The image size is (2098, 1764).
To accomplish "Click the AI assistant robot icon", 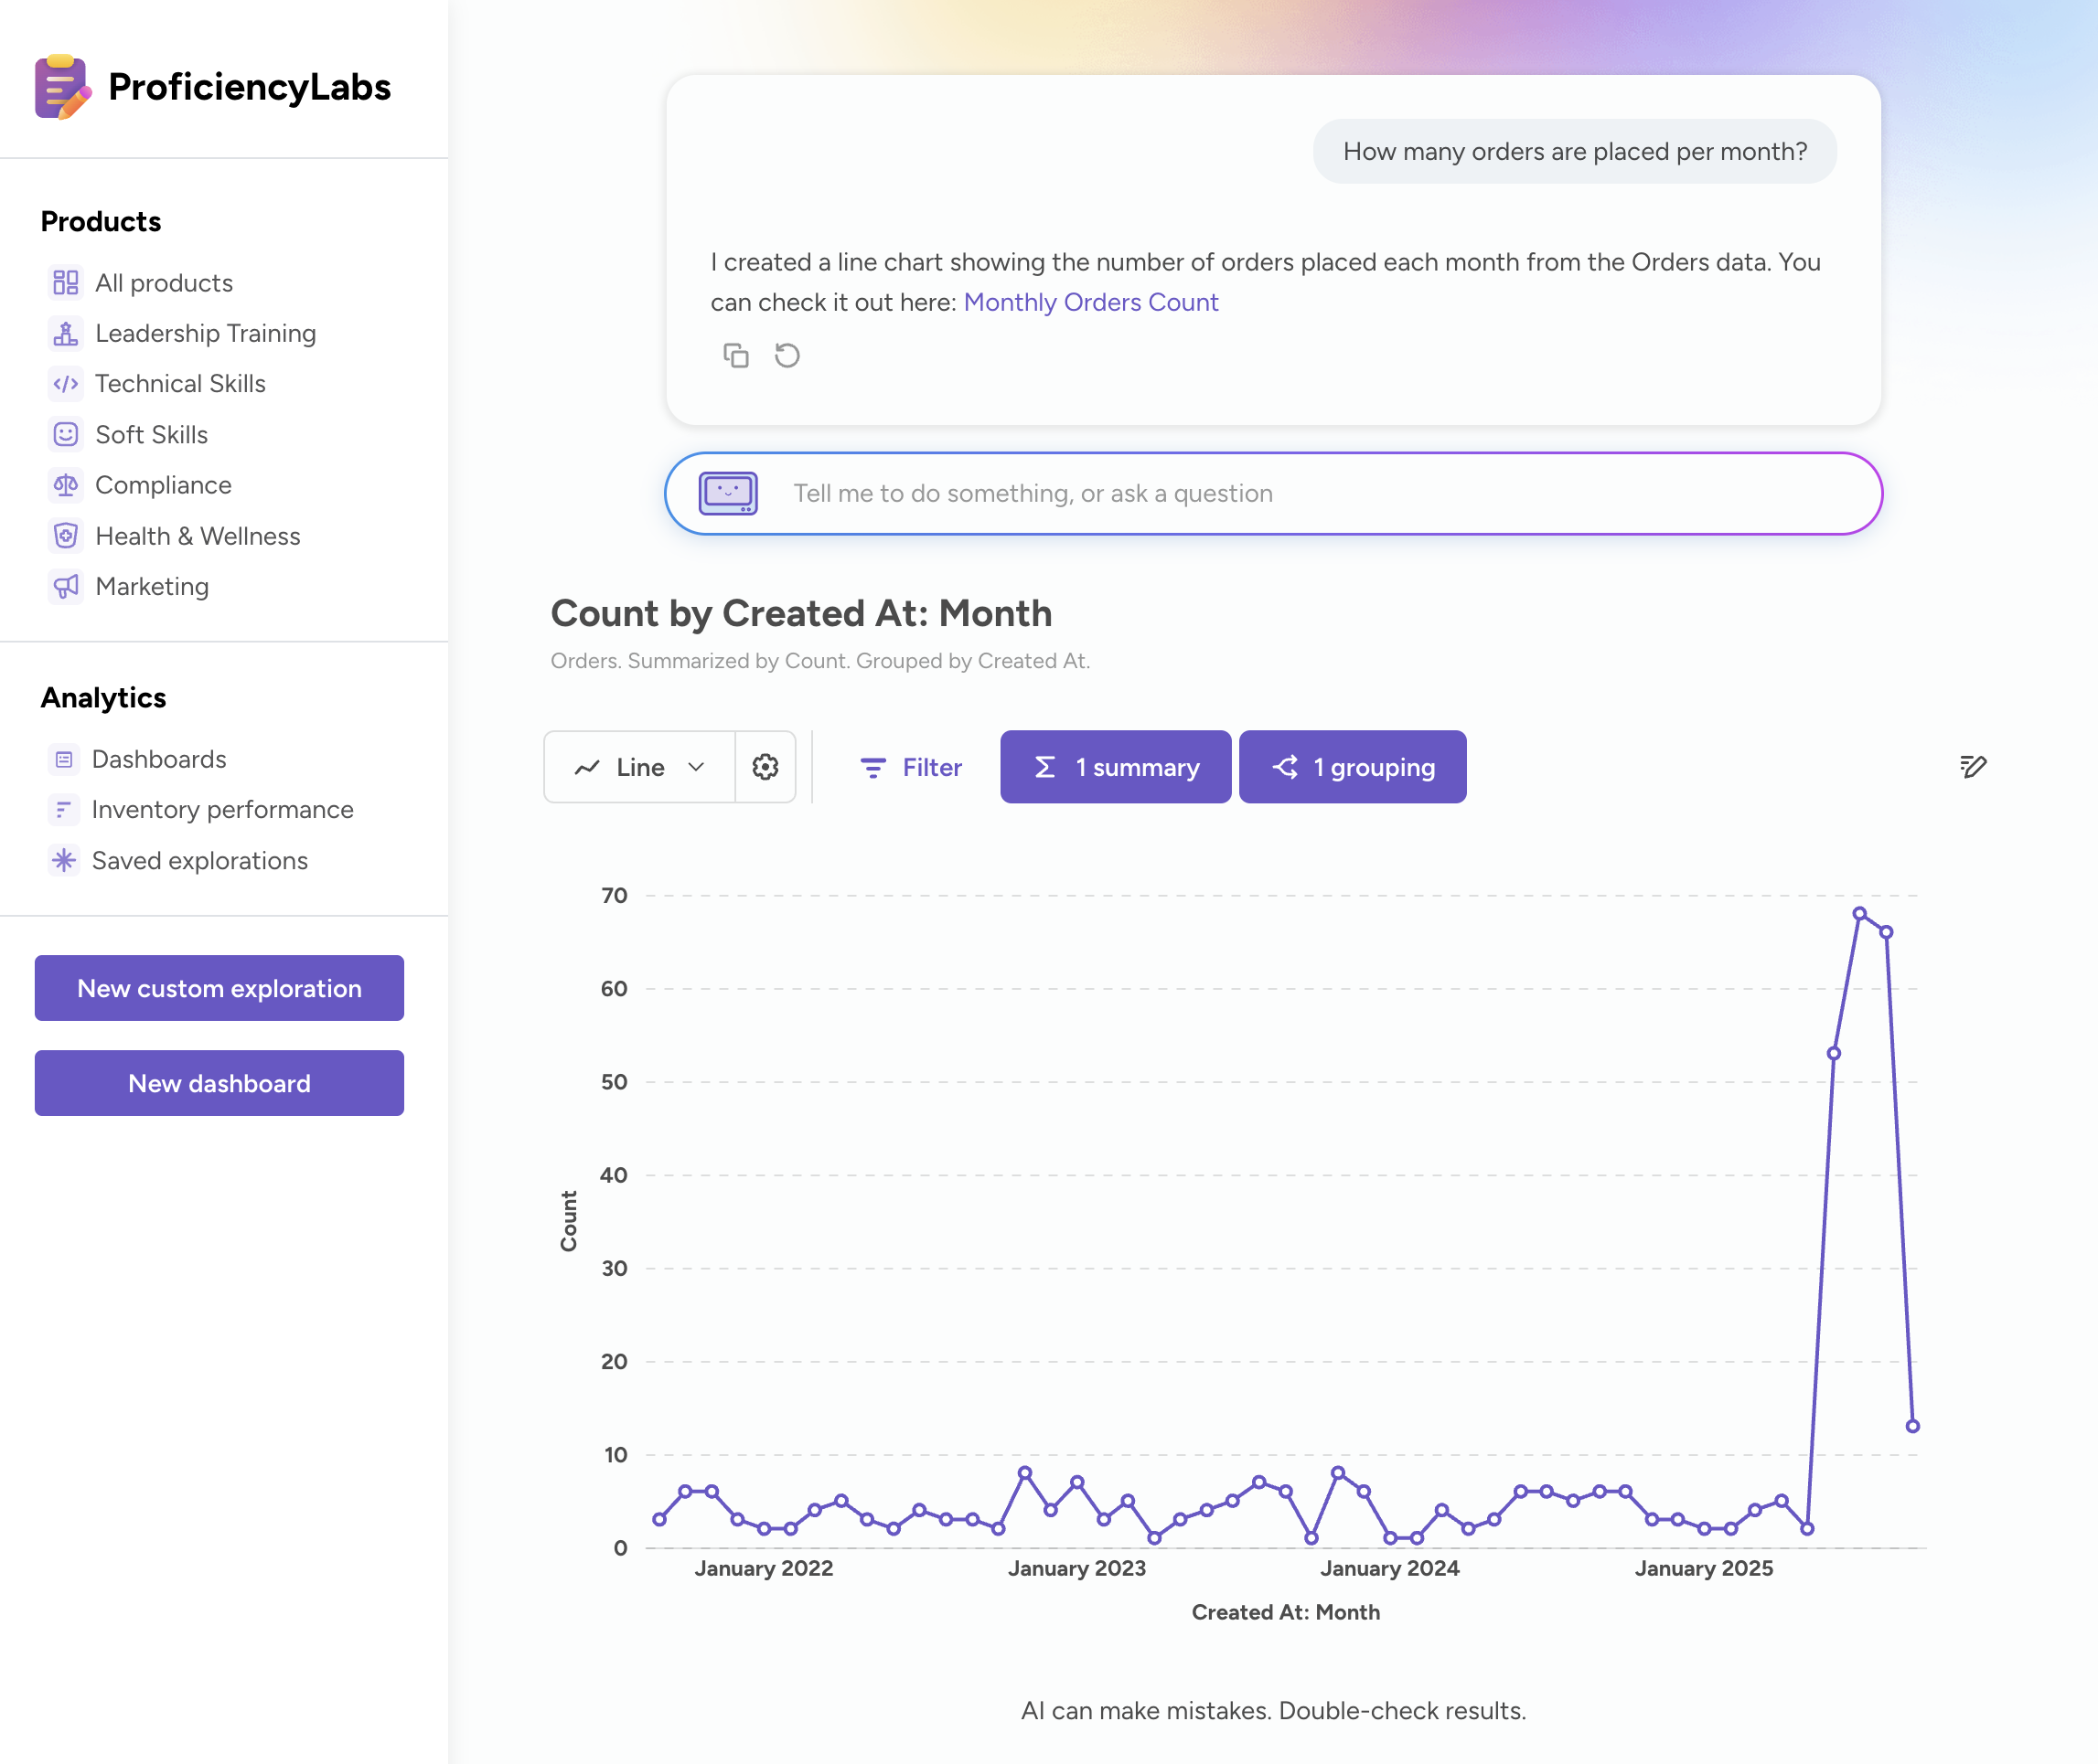I will click(x=728, y=493).
